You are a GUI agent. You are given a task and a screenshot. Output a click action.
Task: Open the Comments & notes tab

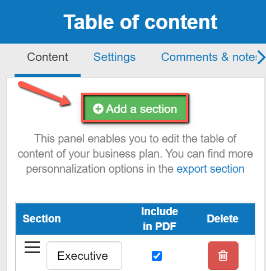(x=209, y=57)
